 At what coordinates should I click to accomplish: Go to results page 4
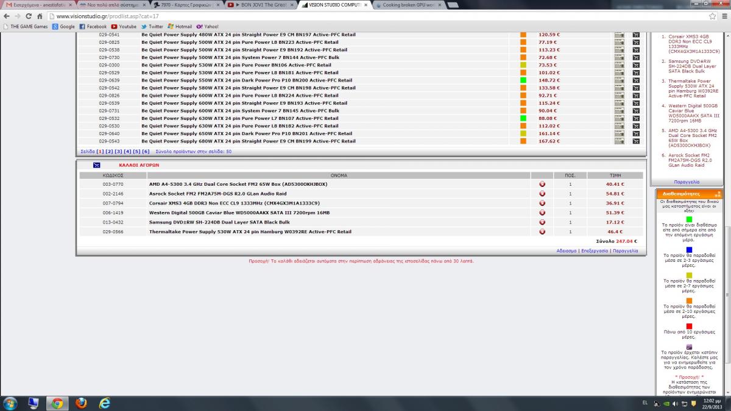coord(127,151)
